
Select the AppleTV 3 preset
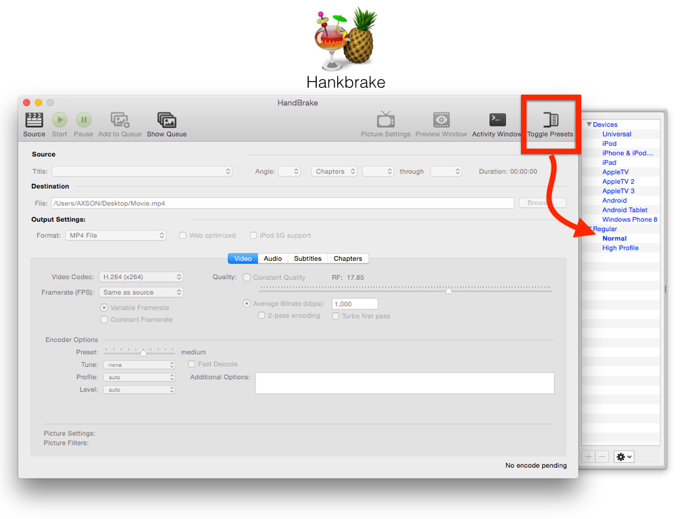(618, 191)
